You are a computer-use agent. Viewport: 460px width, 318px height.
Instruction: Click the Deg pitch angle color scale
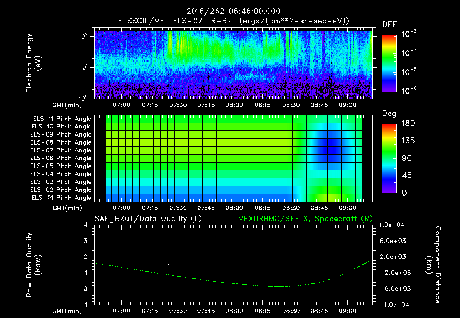click(x=389, y=158)
